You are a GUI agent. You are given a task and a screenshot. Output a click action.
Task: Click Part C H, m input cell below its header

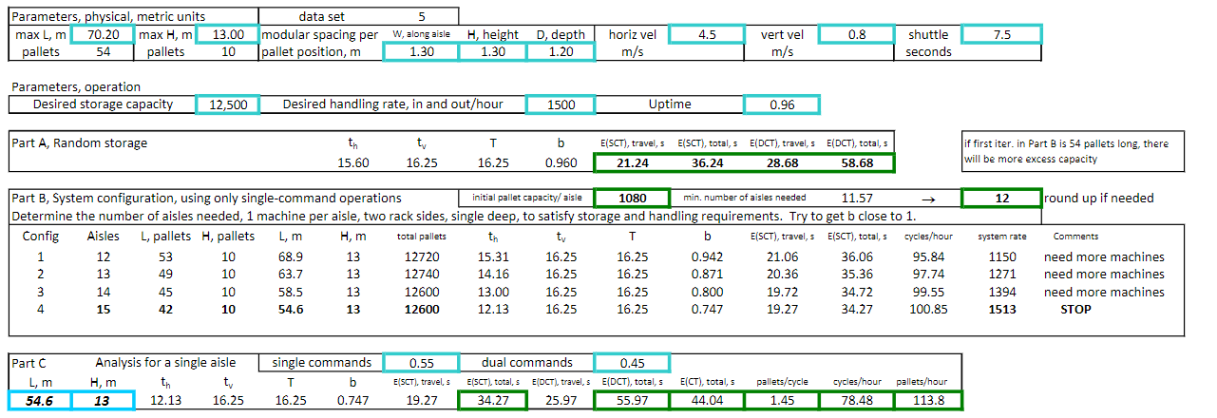click(102, 401)
